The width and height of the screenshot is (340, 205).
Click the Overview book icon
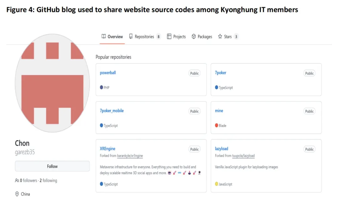click(104, 37)
